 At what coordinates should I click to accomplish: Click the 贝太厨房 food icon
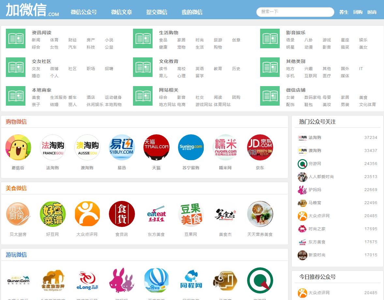(18, 214)
